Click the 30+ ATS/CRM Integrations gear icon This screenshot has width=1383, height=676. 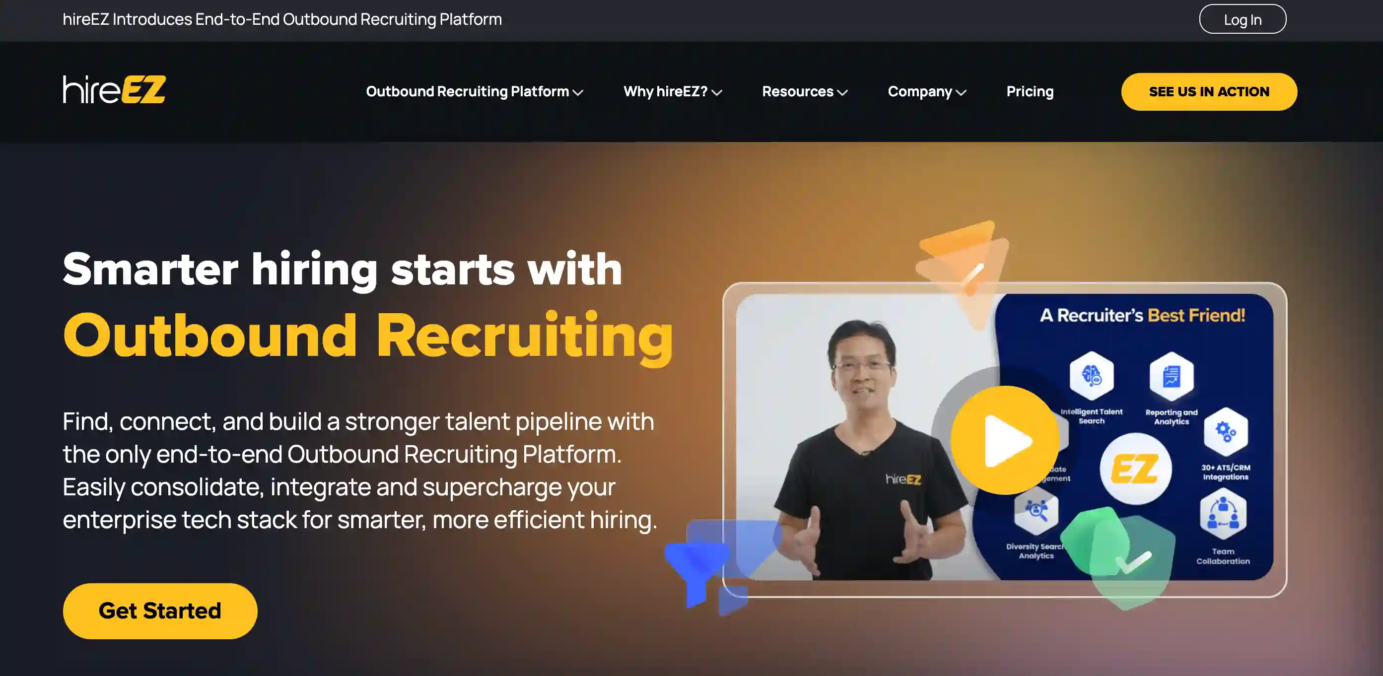click(1226, 431)
